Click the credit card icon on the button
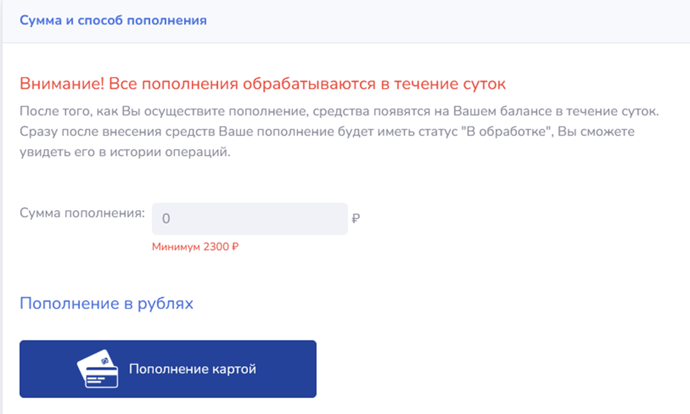690x414 pixels. click(98, 369)
